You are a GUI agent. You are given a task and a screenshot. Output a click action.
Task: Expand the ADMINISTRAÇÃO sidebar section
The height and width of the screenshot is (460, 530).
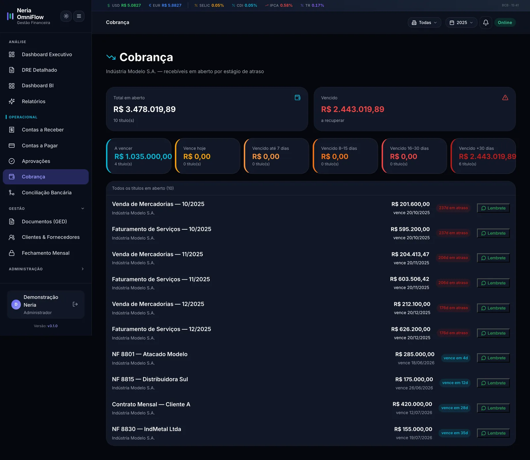pos(82,269)
